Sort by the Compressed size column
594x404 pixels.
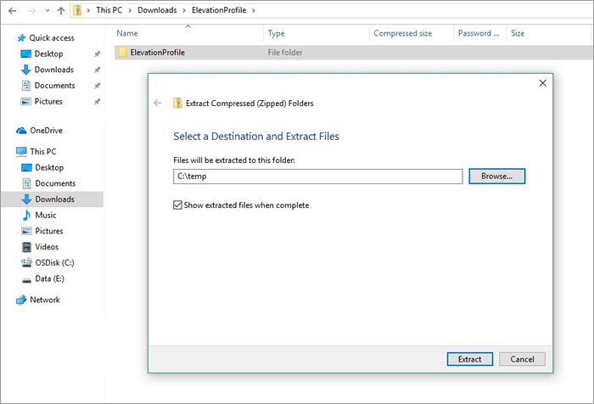click(x=403, y=33)
